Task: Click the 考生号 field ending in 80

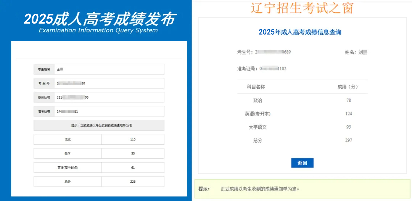Action: [x=109, y=83]
